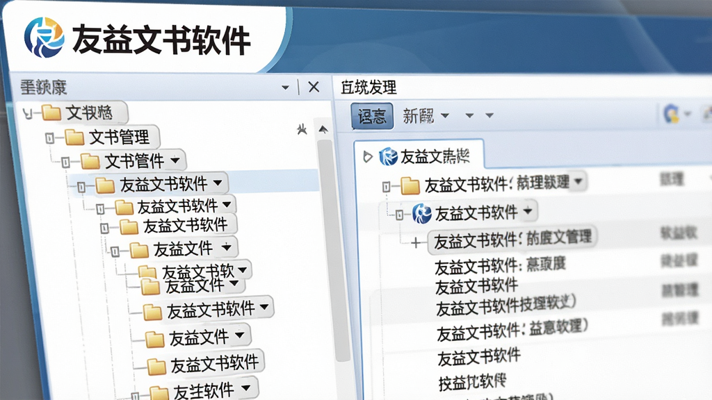This screenshot has width=712, height=400.
Task: Select the highlighted 友益文书软件 row label
Action: coord(163,185)
